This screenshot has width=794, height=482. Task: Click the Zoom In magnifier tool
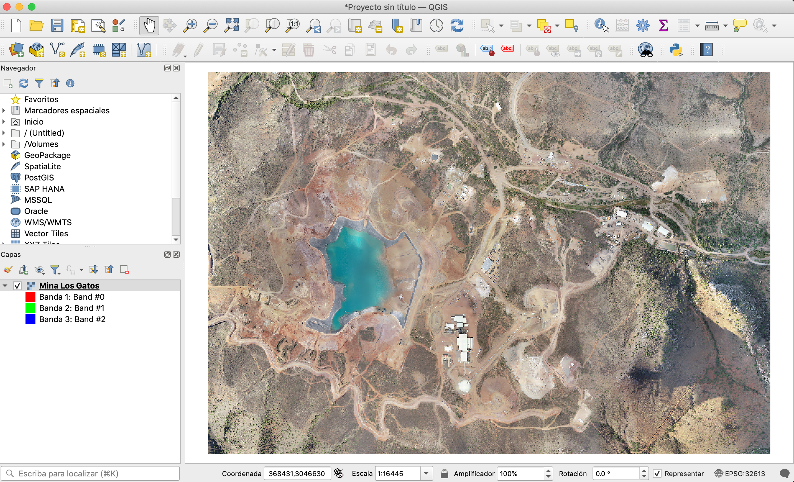coord(190,25)
